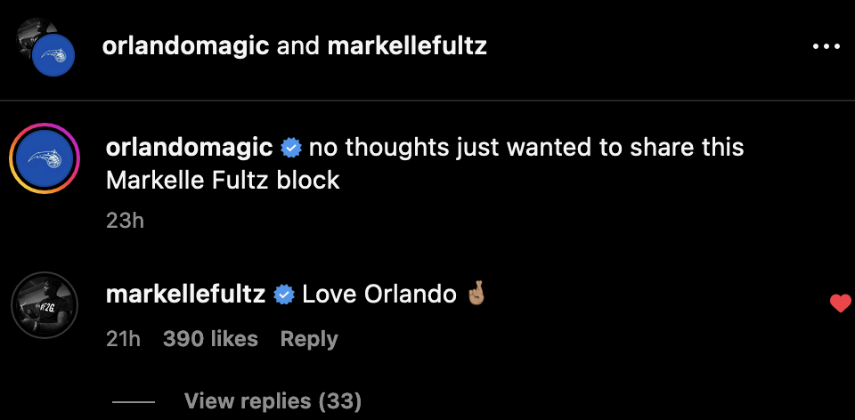Screen dimensions: 855x420
Task: Open orlandomagic profile from post header
Action: click(x=185, y=46)
